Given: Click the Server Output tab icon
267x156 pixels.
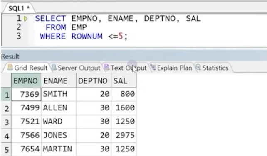Looking at the screenshot, I should 54,67.
